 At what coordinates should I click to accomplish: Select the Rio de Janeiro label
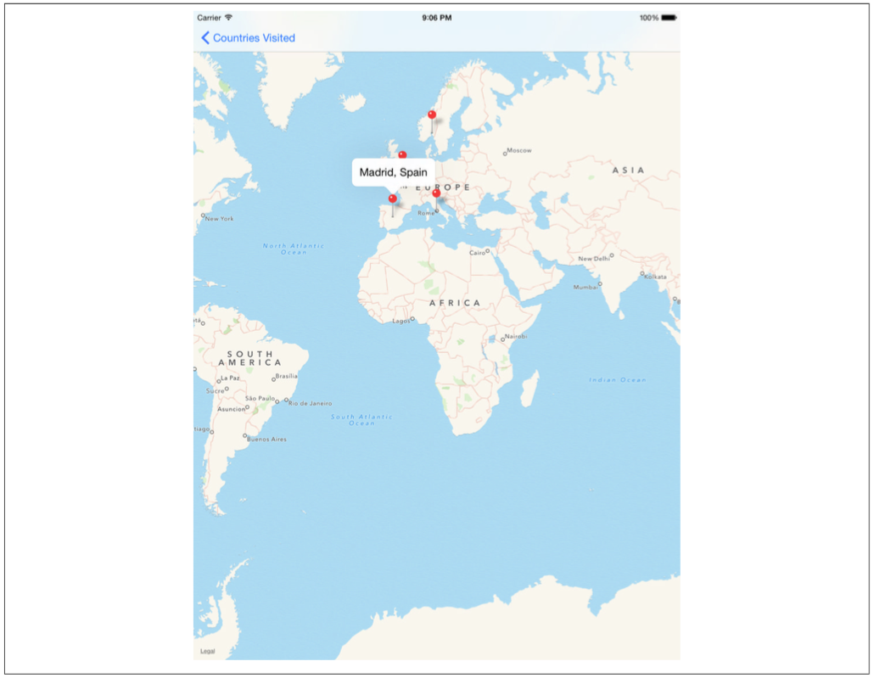[311, 403]
